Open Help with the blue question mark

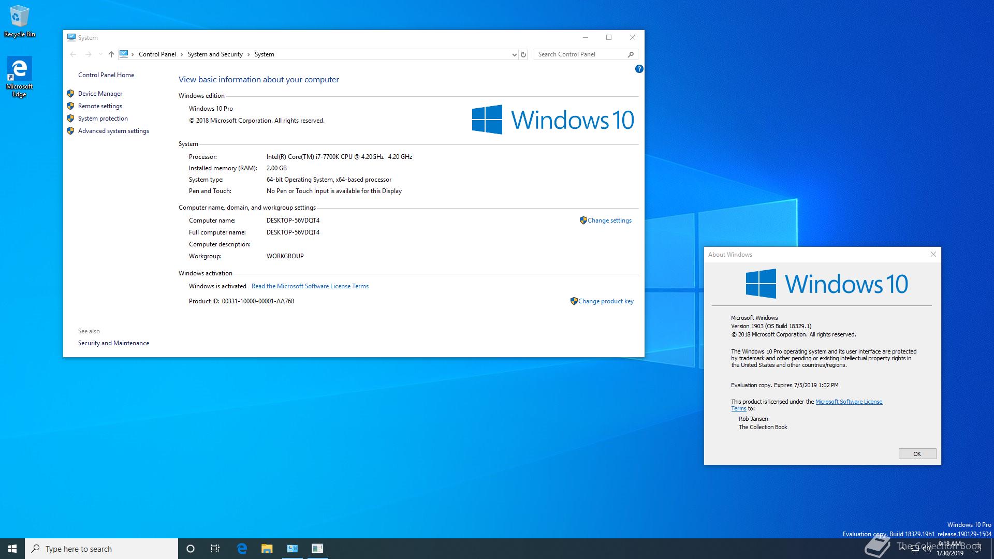(x=639, y=69)
